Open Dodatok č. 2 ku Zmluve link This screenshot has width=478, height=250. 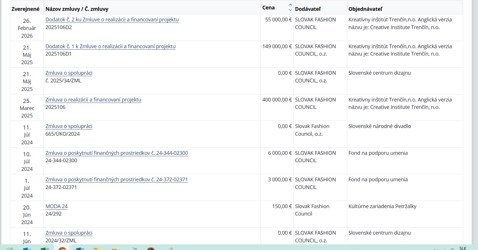pyautogui.click(x=112, y=20)
